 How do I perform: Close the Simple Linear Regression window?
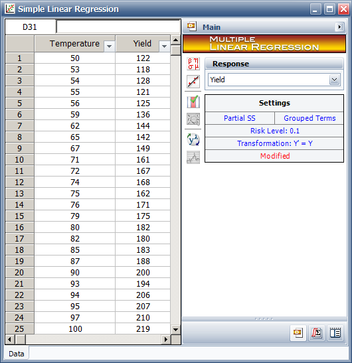[x=343, y=9]
